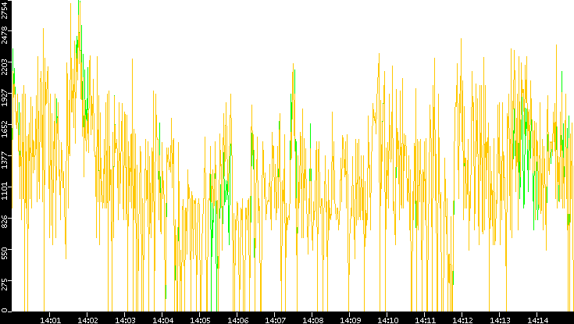Click the 14:03 time axis label

[x=124, y=320]
